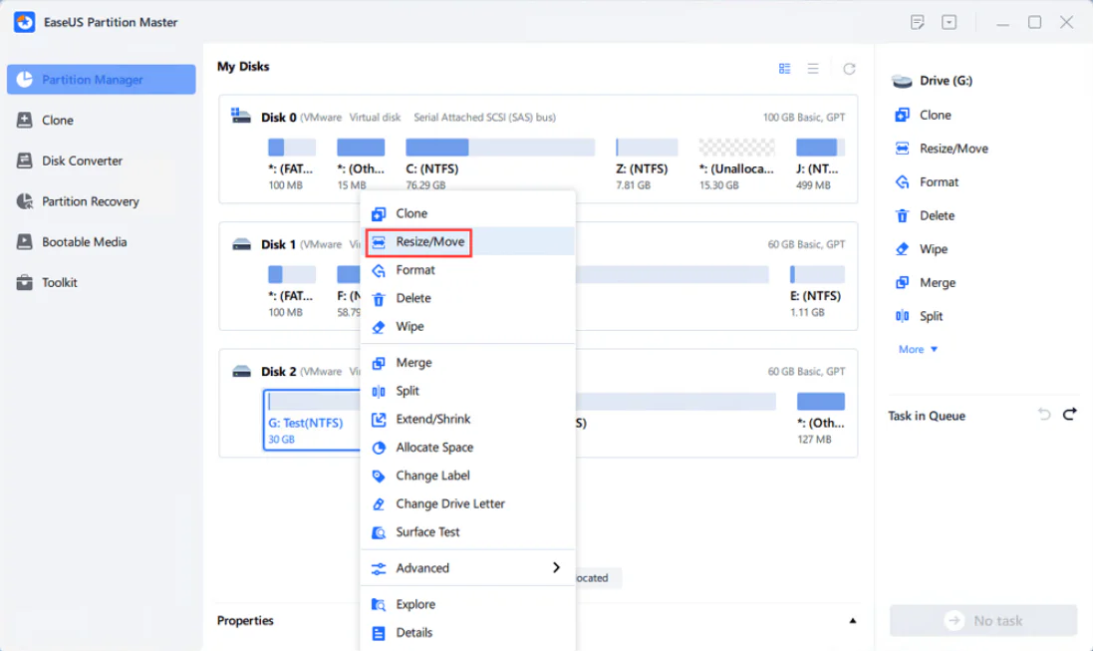Collapse the Properties panel
Image resolution: width=1093 pixels, height=651 pixels.
tap(852, 620)
